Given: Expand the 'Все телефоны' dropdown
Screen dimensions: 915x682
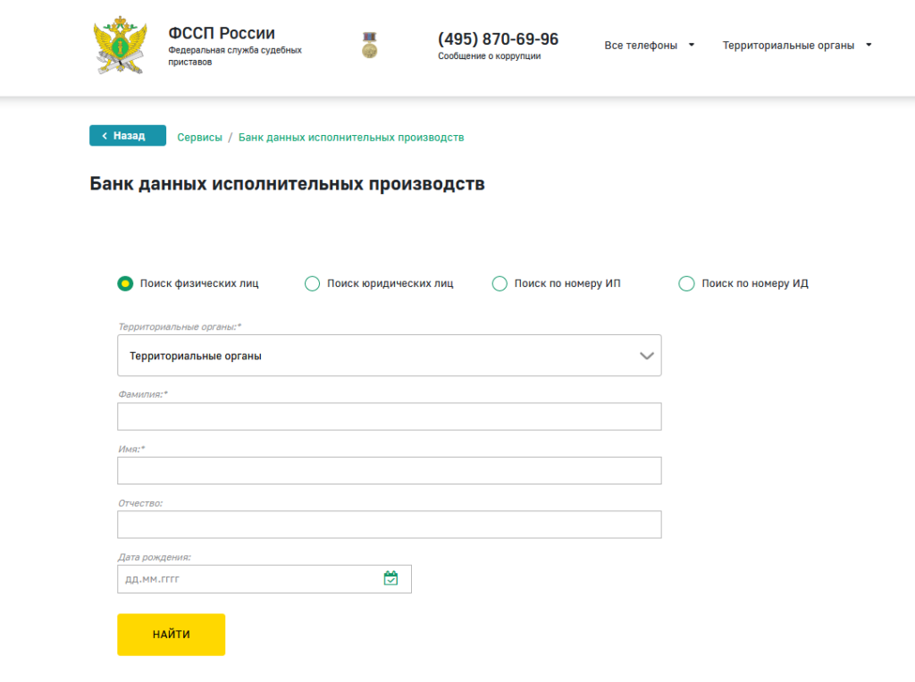Looking at the screenshot, I should (649, 45).
